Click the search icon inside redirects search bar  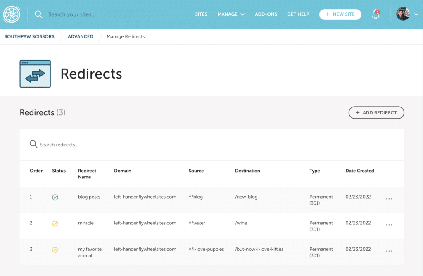pyautogui.click(x=33, y=144)
